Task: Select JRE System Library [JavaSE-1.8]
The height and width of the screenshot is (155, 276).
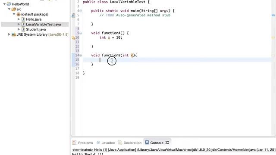Action: (42, 34)
